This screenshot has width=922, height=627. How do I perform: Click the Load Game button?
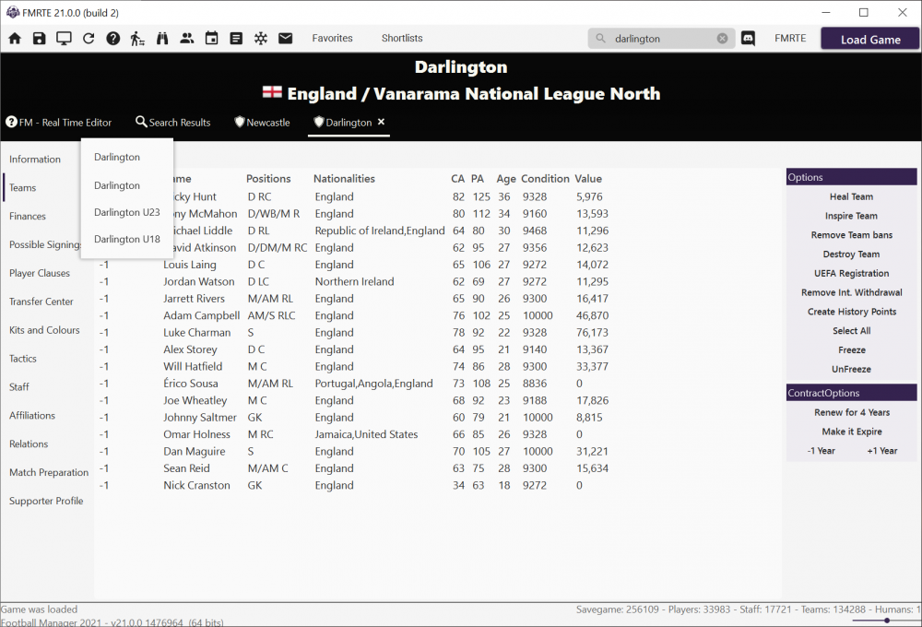[x=870, y=40]
